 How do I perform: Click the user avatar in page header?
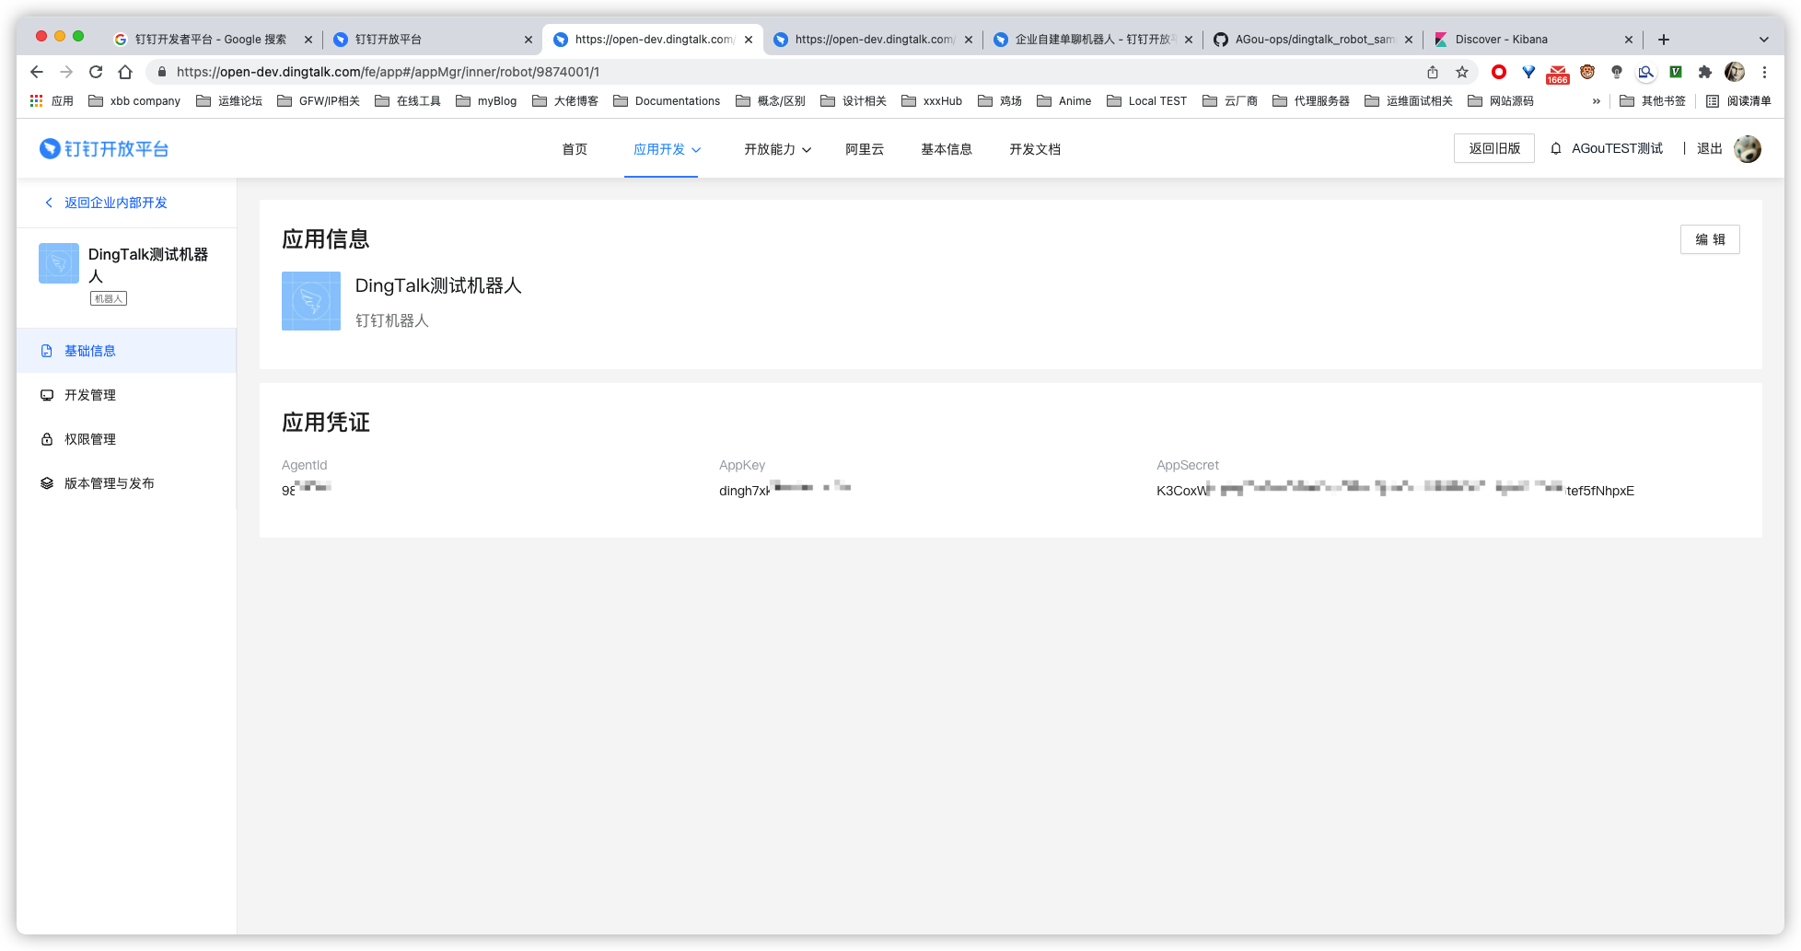pos(1748,148)
